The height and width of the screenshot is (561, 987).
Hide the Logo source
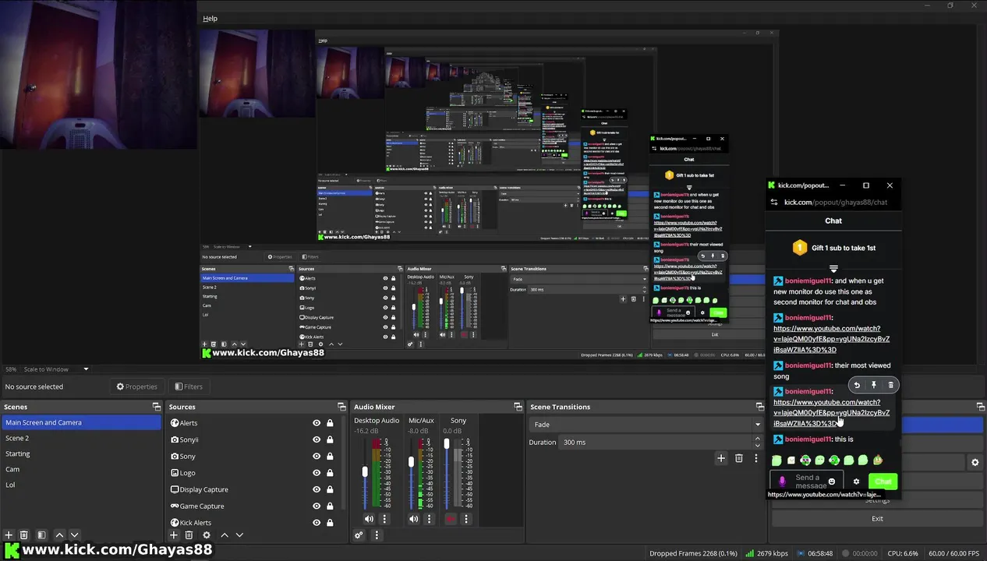tap(317, 473)
